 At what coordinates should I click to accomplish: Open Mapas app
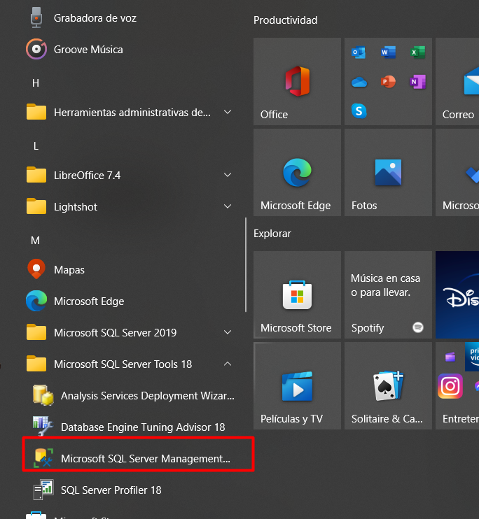pos(69,270)
